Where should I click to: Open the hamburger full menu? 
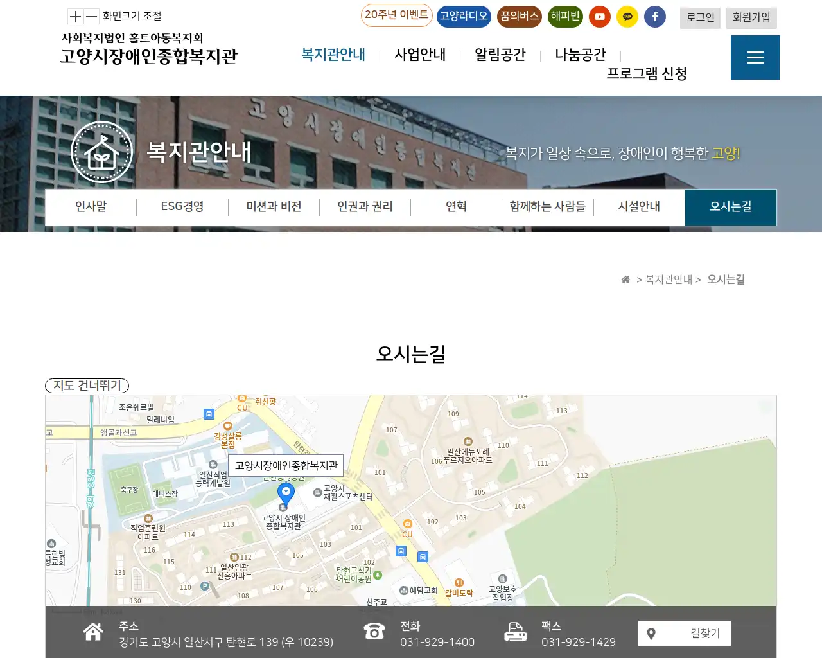[755, 57]
